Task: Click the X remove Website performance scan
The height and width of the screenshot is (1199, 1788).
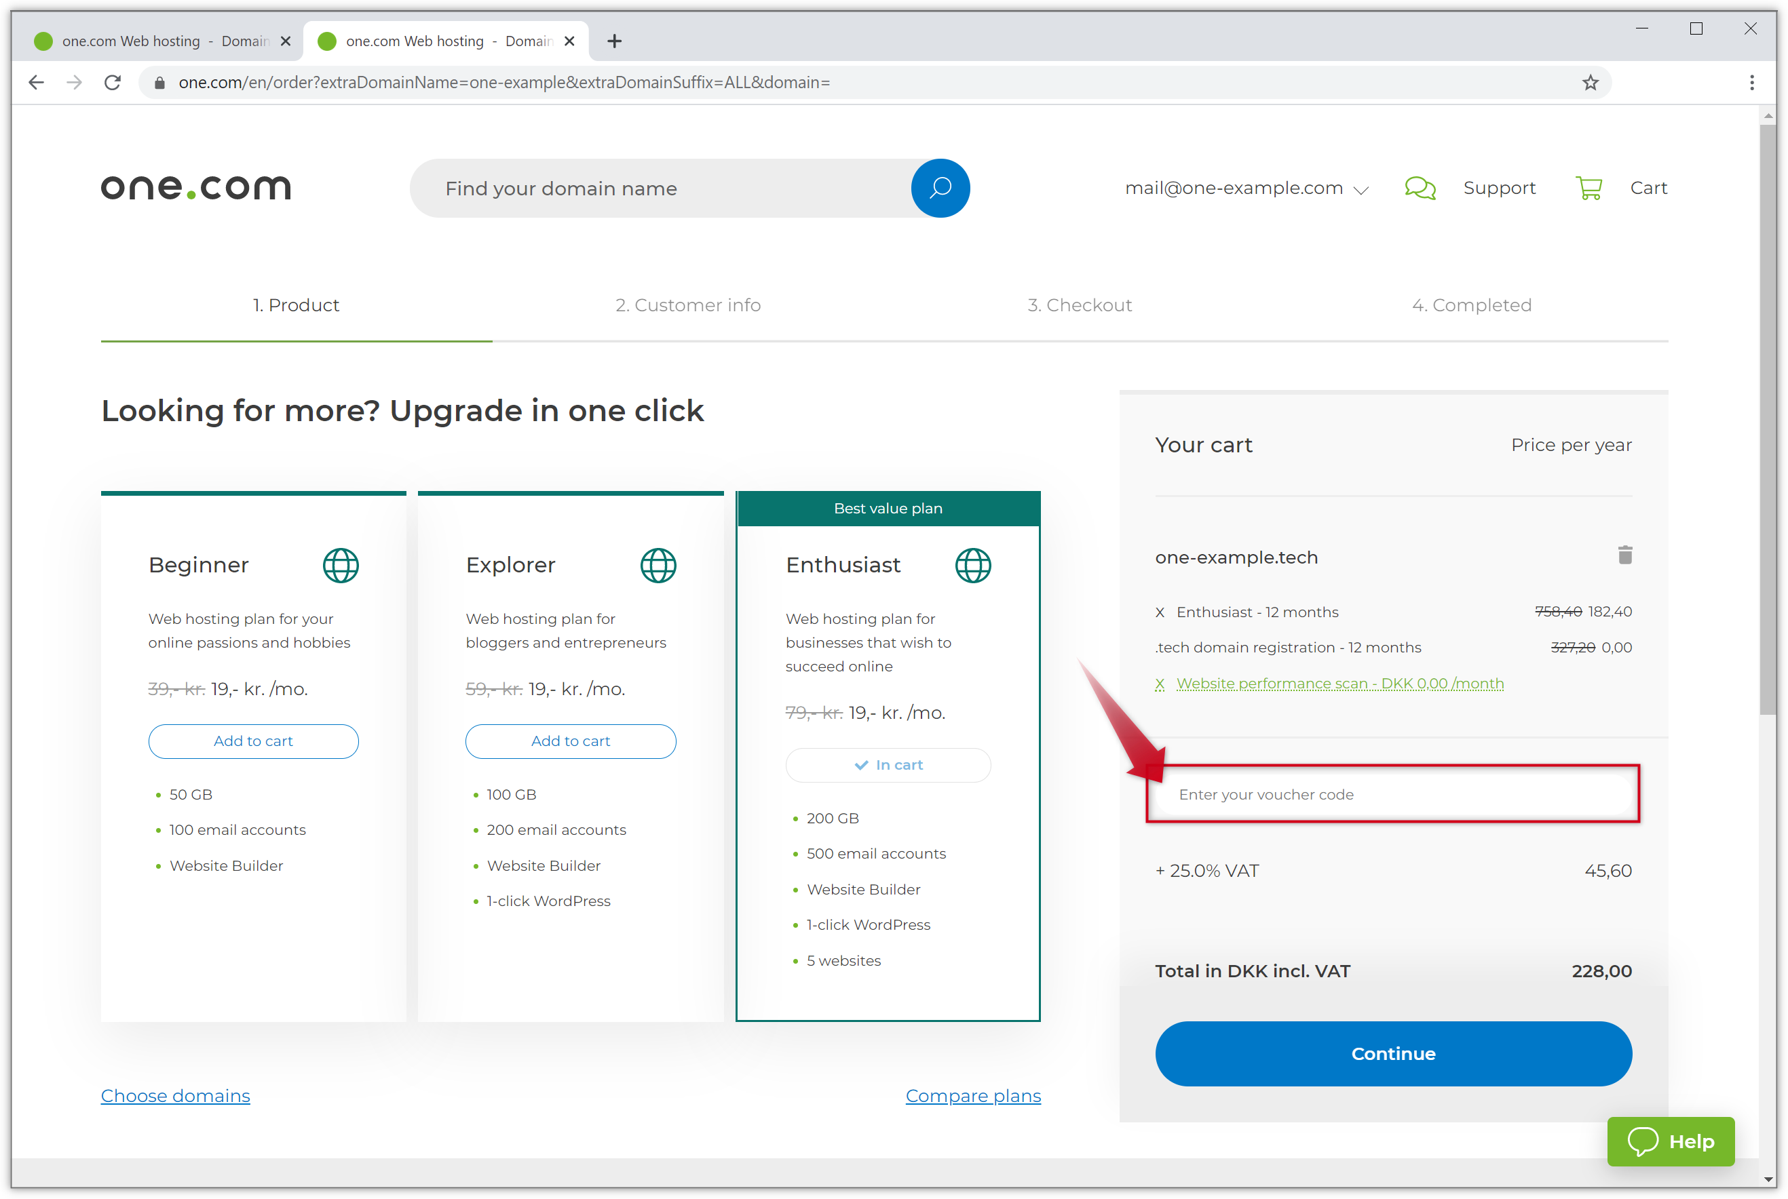Action: click(1160, 684)
